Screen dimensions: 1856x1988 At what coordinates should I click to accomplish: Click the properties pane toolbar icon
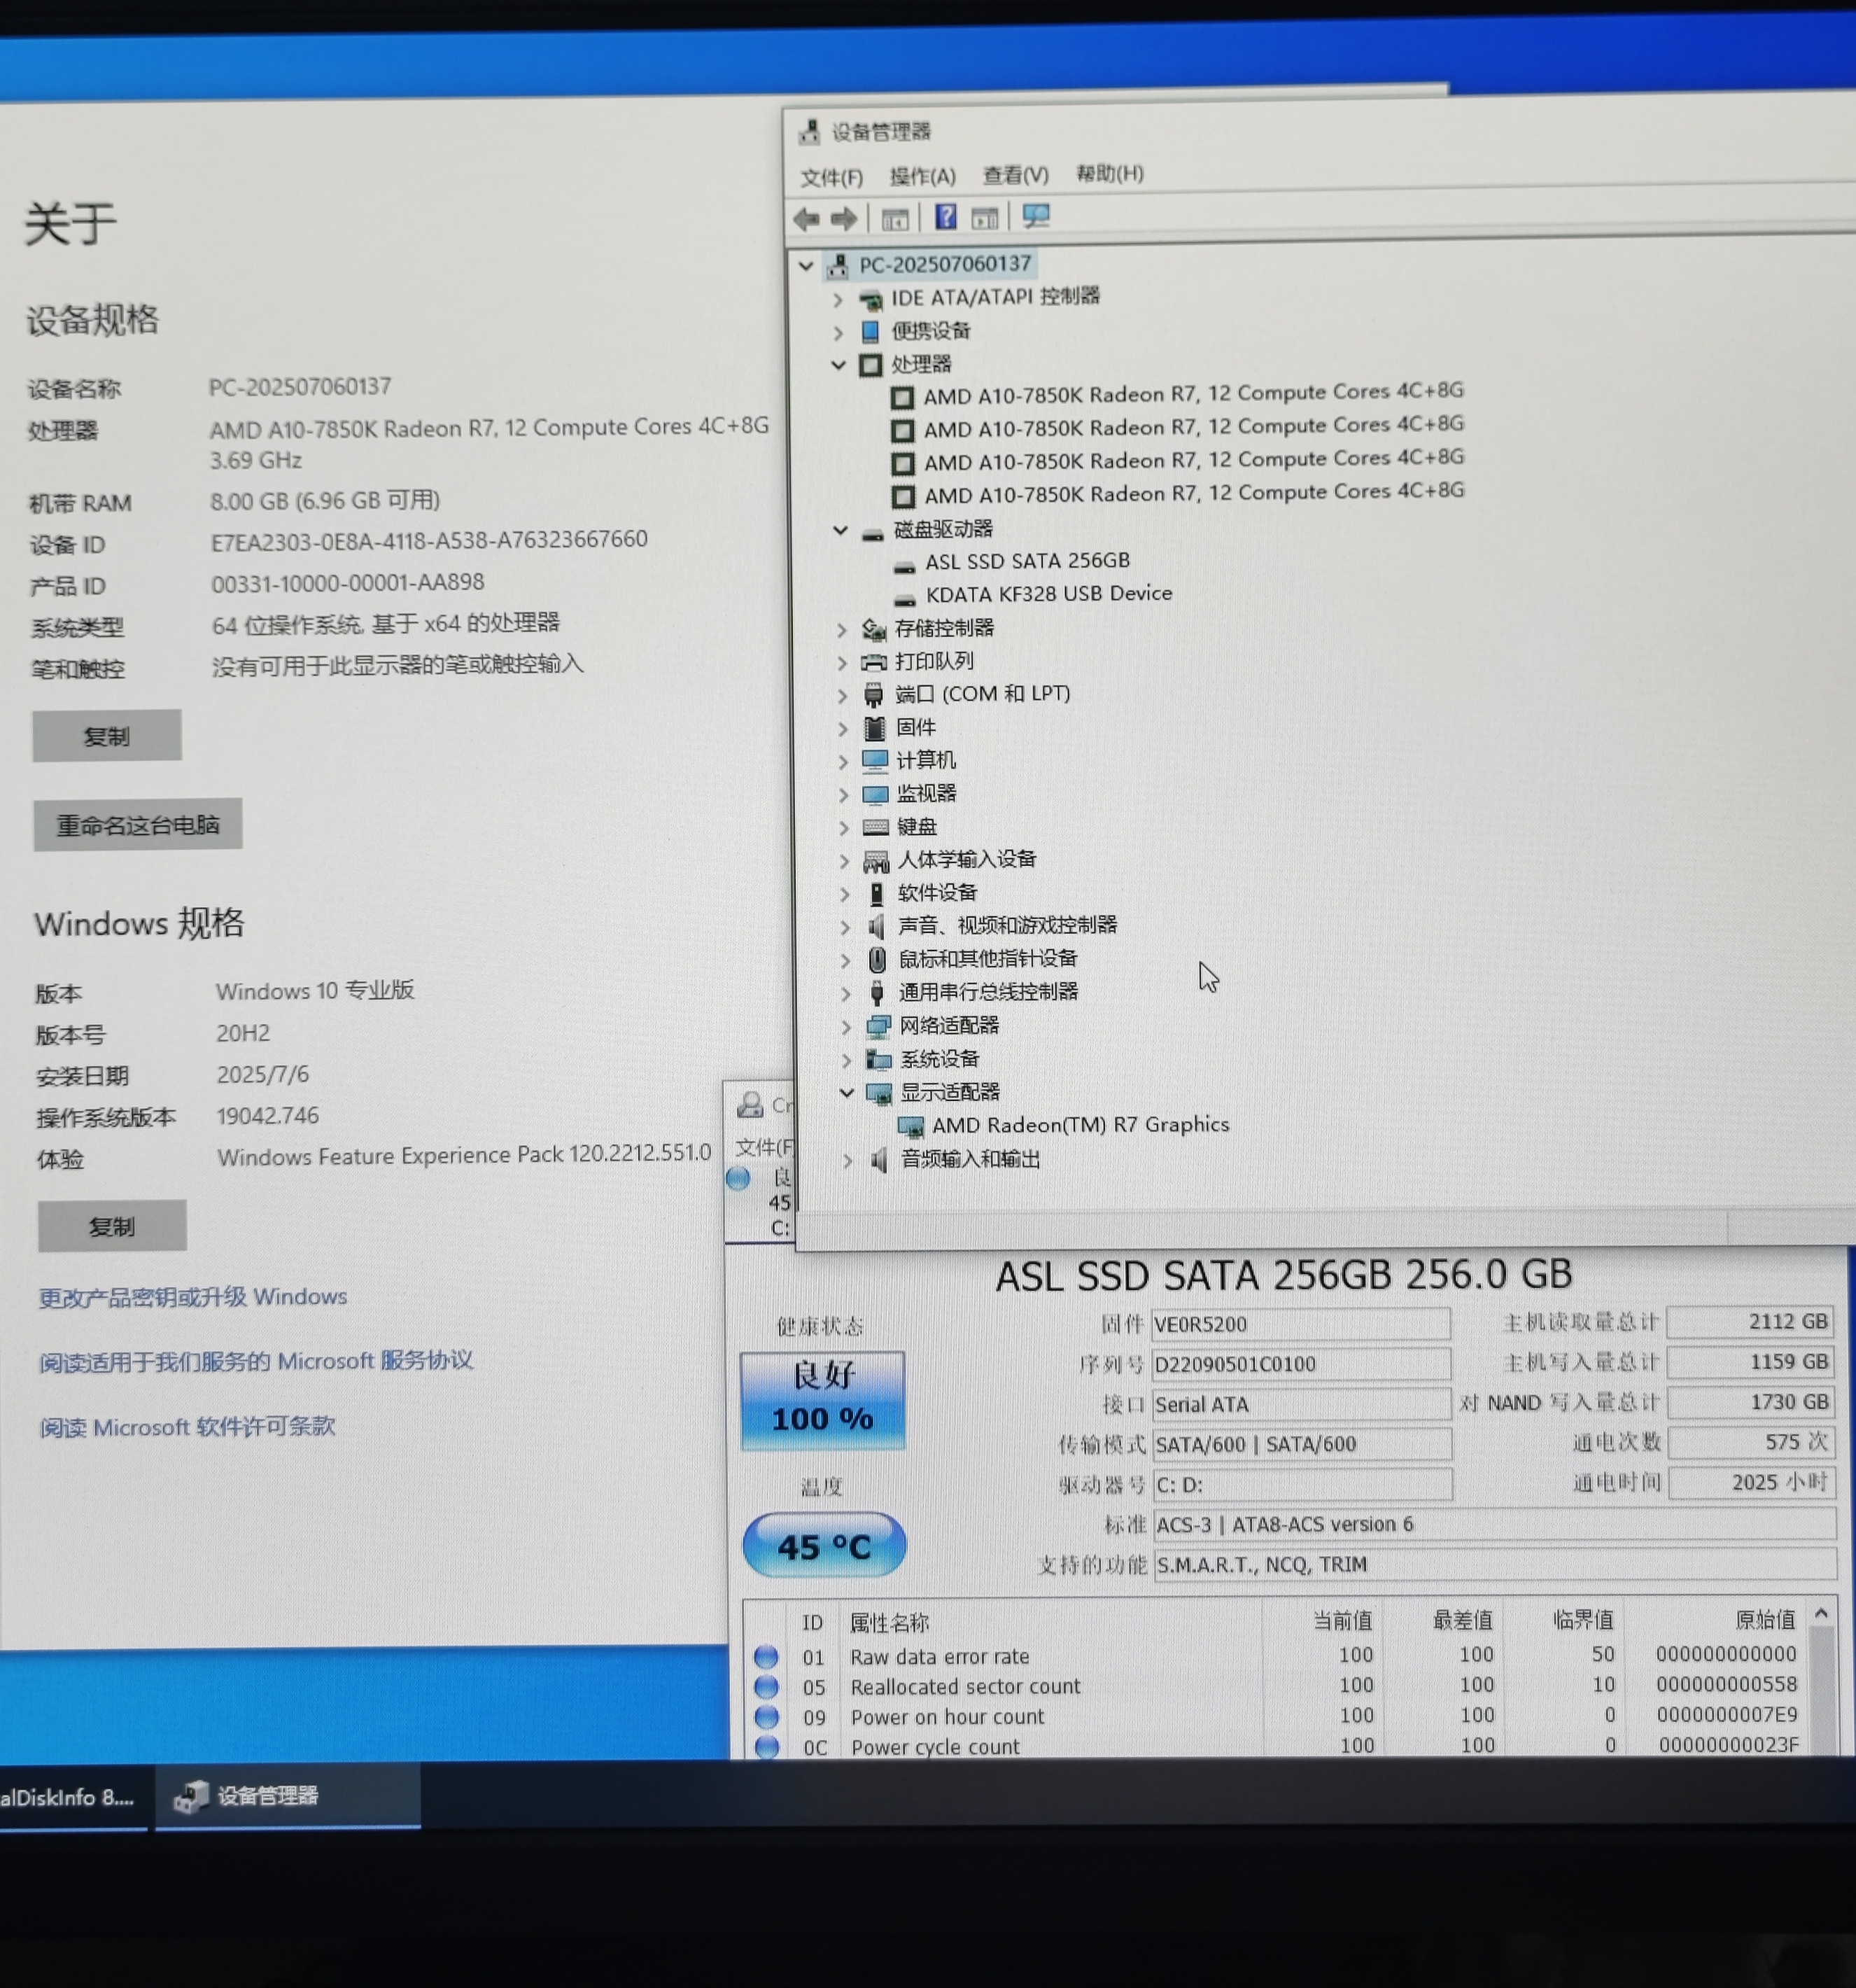985,217
